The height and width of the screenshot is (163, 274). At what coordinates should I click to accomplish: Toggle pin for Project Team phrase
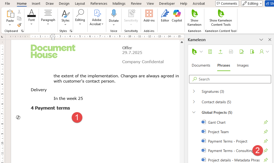(266, 132)
